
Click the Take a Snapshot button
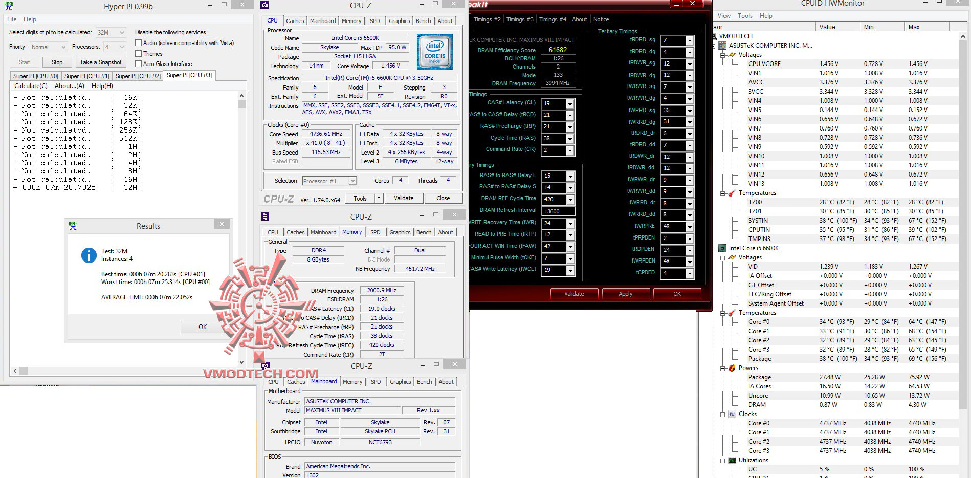click(101, 62)
